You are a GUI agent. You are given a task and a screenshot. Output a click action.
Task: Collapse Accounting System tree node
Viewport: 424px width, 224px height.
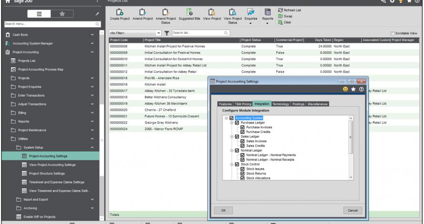(226, 118)
